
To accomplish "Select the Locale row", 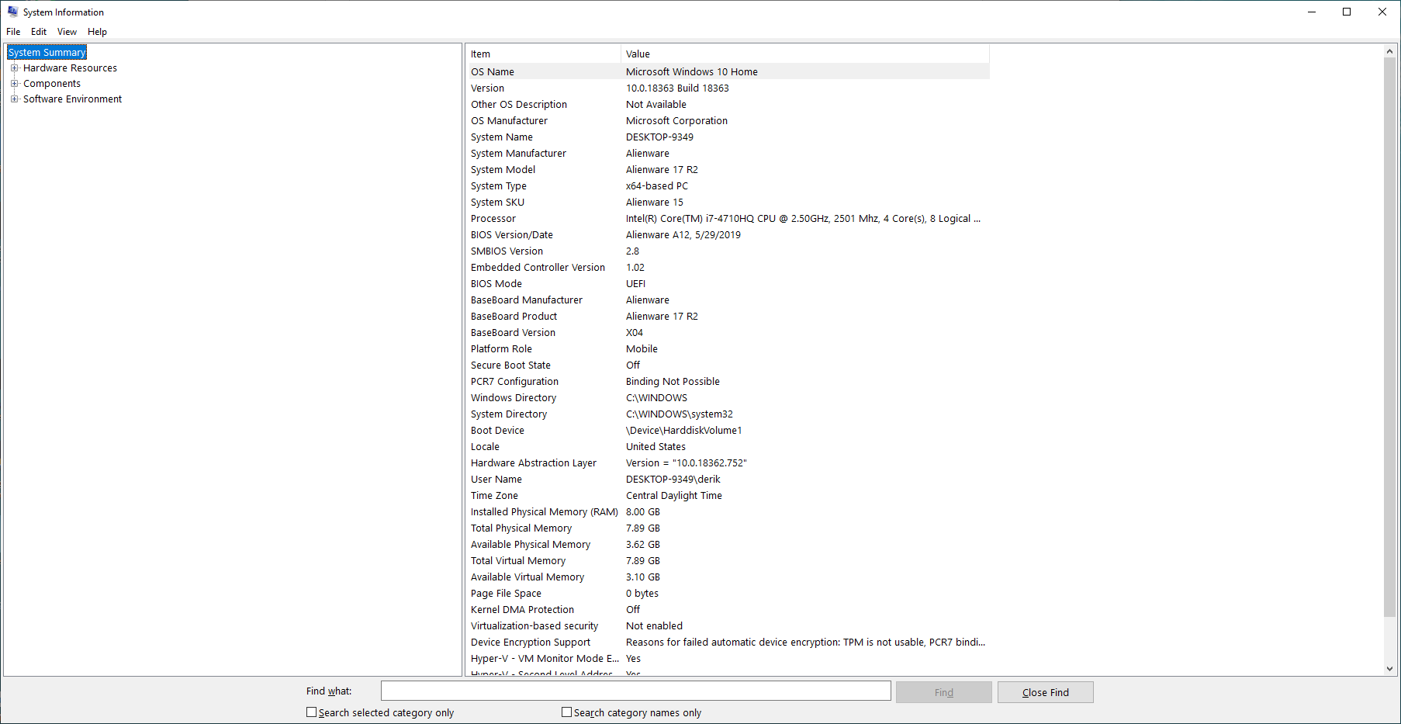I will [x=728, y=446].
